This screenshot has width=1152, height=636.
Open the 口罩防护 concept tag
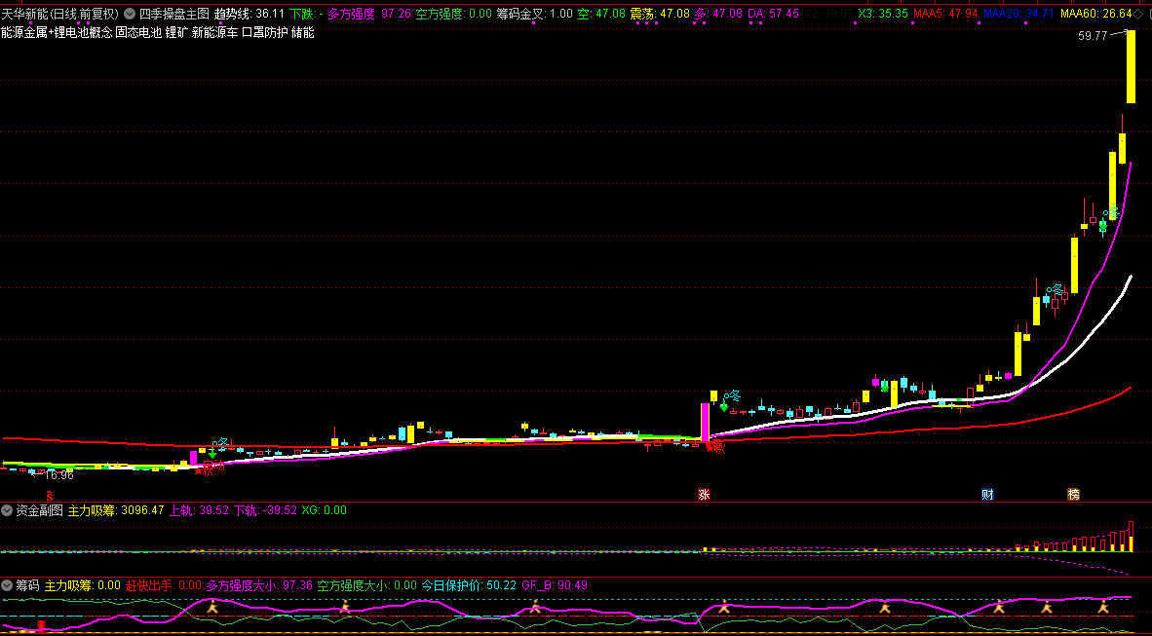coord(264,32)
